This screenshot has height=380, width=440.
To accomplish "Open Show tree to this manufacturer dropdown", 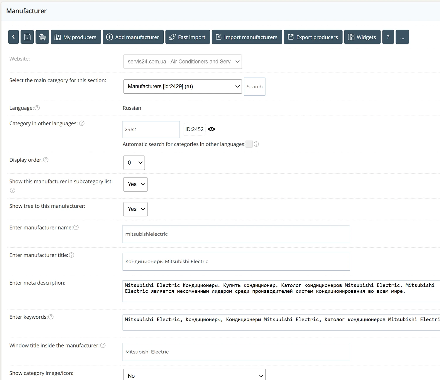I will pos(135,209).
